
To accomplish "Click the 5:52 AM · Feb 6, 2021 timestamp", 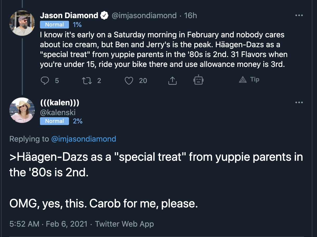I will 49,224.
